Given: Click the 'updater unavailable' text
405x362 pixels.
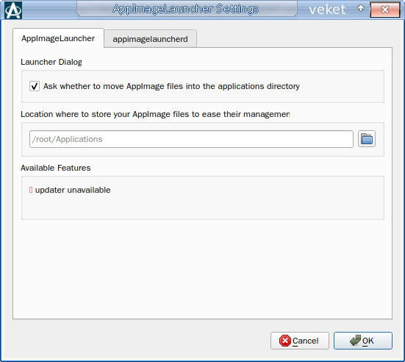Looking at the screenshot, I should 73,190.
